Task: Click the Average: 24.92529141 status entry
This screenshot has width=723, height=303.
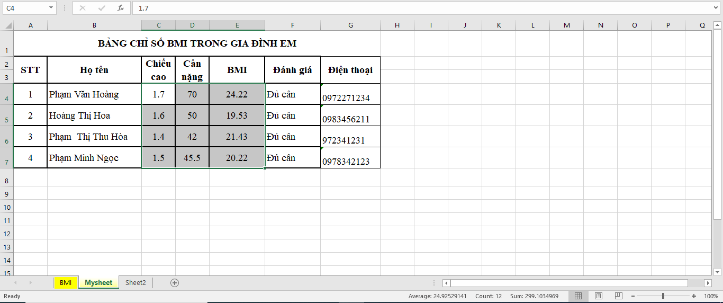Action: (437, 296)
